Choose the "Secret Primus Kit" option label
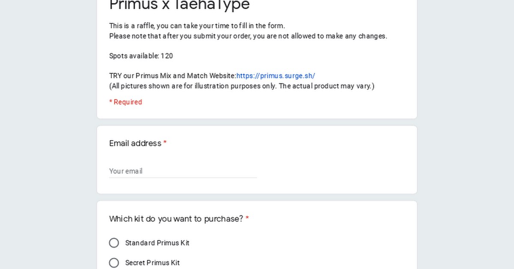The width and height of the screenshot is (514, 269). 152,263
